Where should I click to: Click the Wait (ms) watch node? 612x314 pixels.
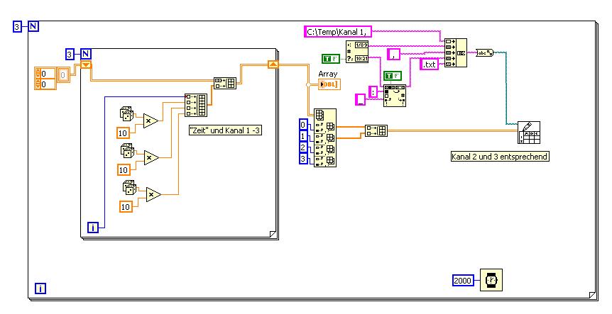(x=491, y=280)
